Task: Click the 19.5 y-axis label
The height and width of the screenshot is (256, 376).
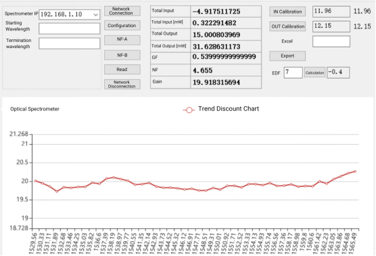Action: pyautogui.click(x=22, y=200)
